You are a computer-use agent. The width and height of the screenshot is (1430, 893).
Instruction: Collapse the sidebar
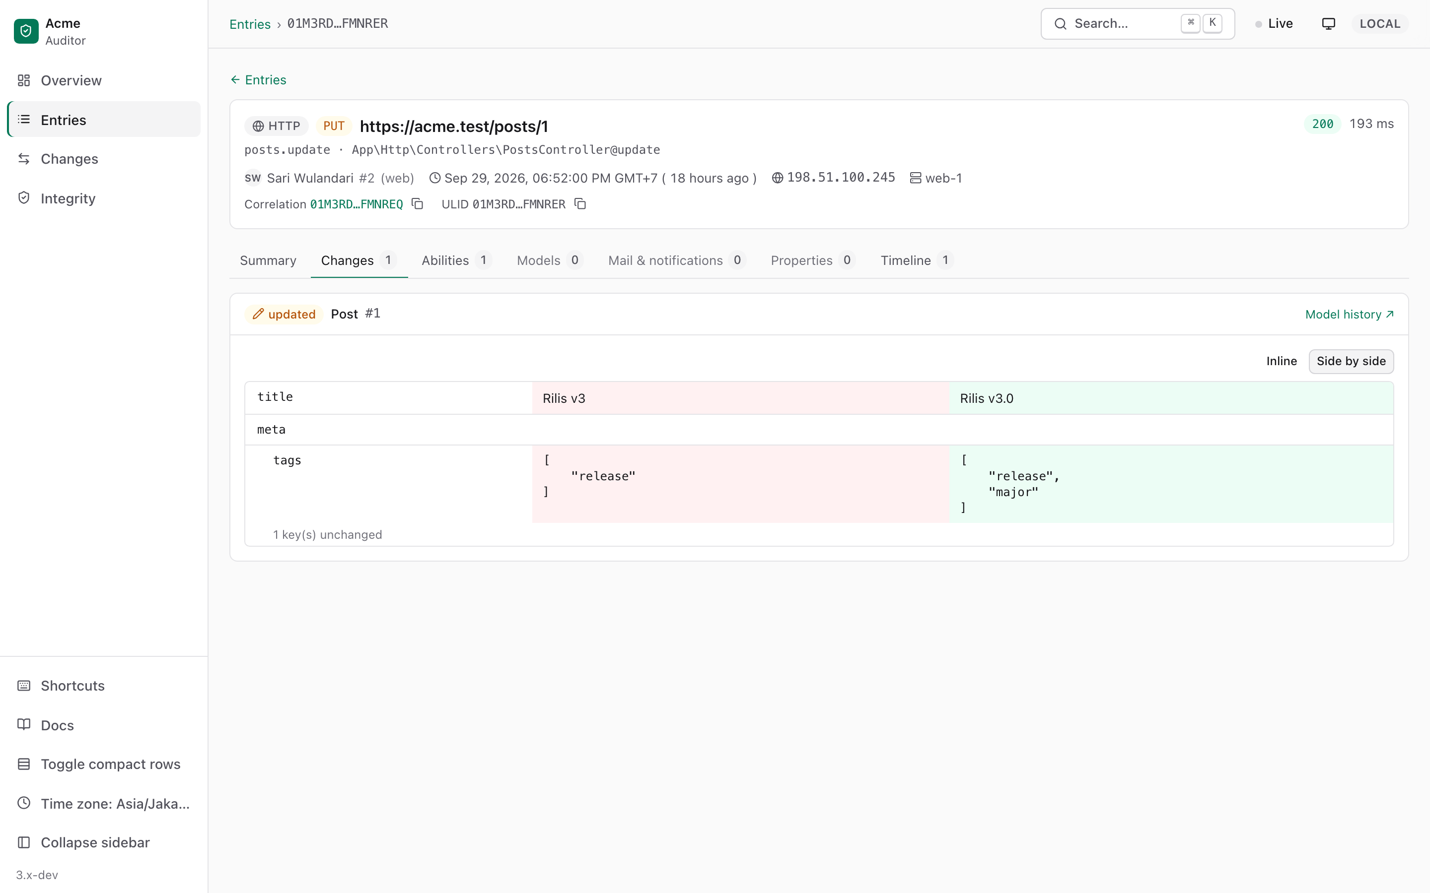(103, 843)
